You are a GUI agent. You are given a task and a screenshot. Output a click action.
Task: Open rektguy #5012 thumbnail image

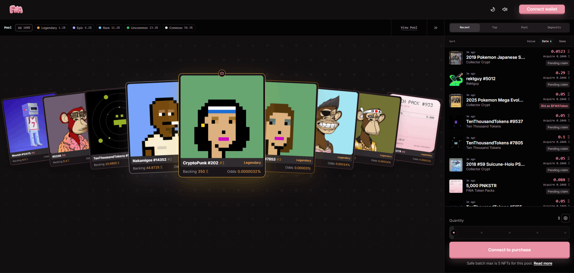point(456,79)
